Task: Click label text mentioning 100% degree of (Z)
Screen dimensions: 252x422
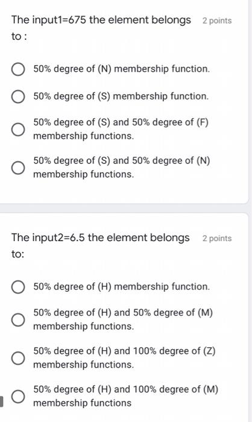Action: click(x=124, y=357)
